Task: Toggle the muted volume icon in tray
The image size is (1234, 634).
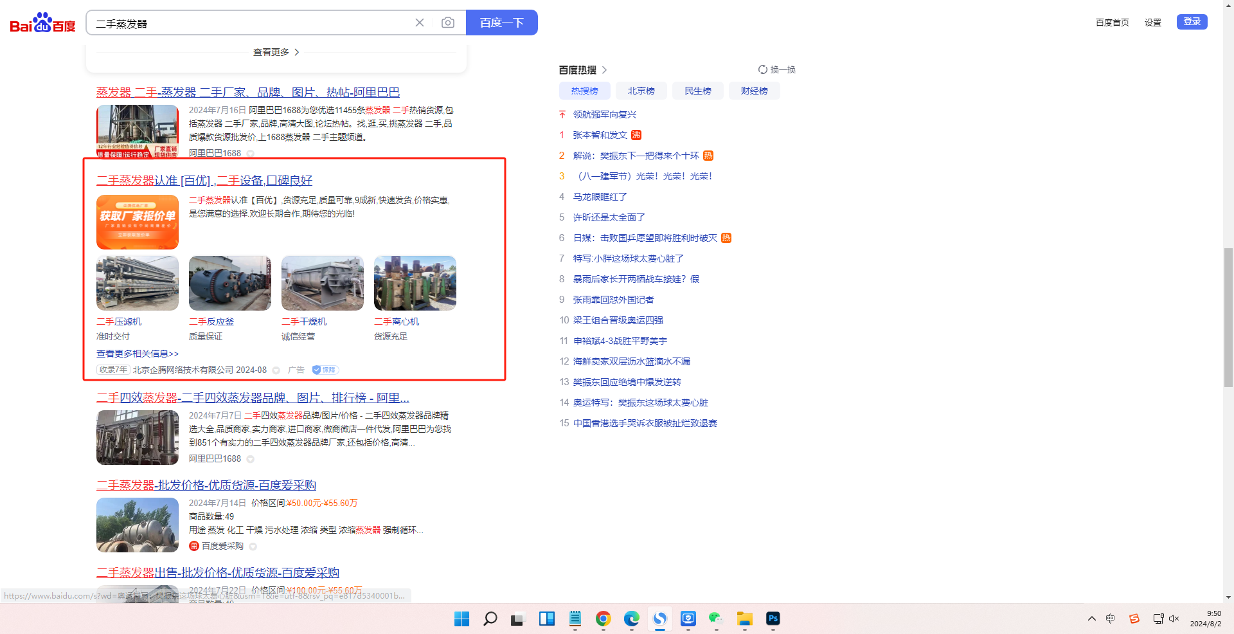Action: pyautogui.click(x=1174, y=619)
